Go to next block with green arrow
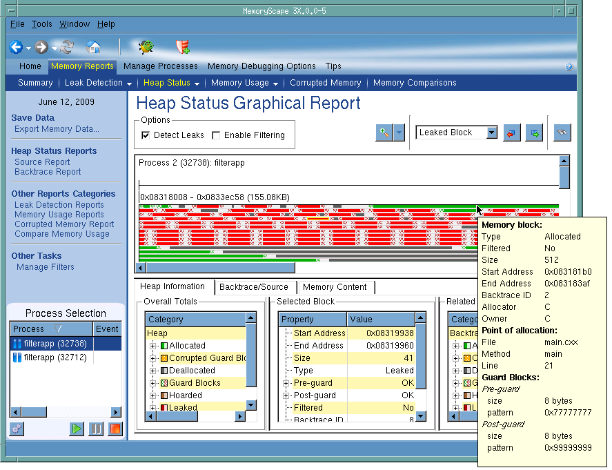Screen dimensions: 612x470 click(534, 133)
